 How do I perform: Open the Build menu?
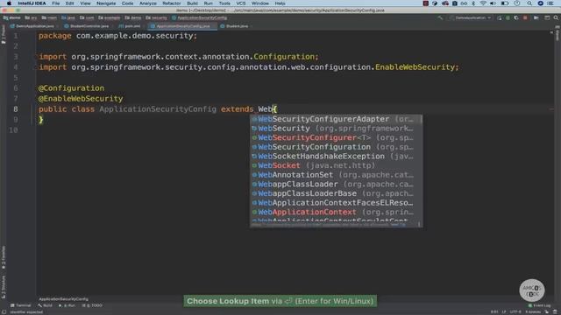192,3
